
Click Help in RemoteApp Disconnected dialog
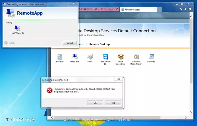pos(113,103)
